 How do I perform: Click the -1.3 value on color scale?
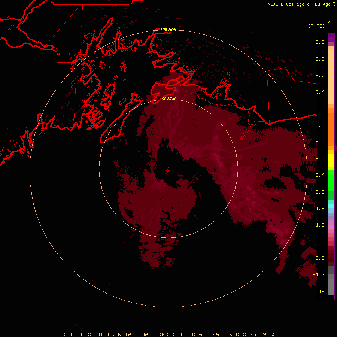click(319, 275)
